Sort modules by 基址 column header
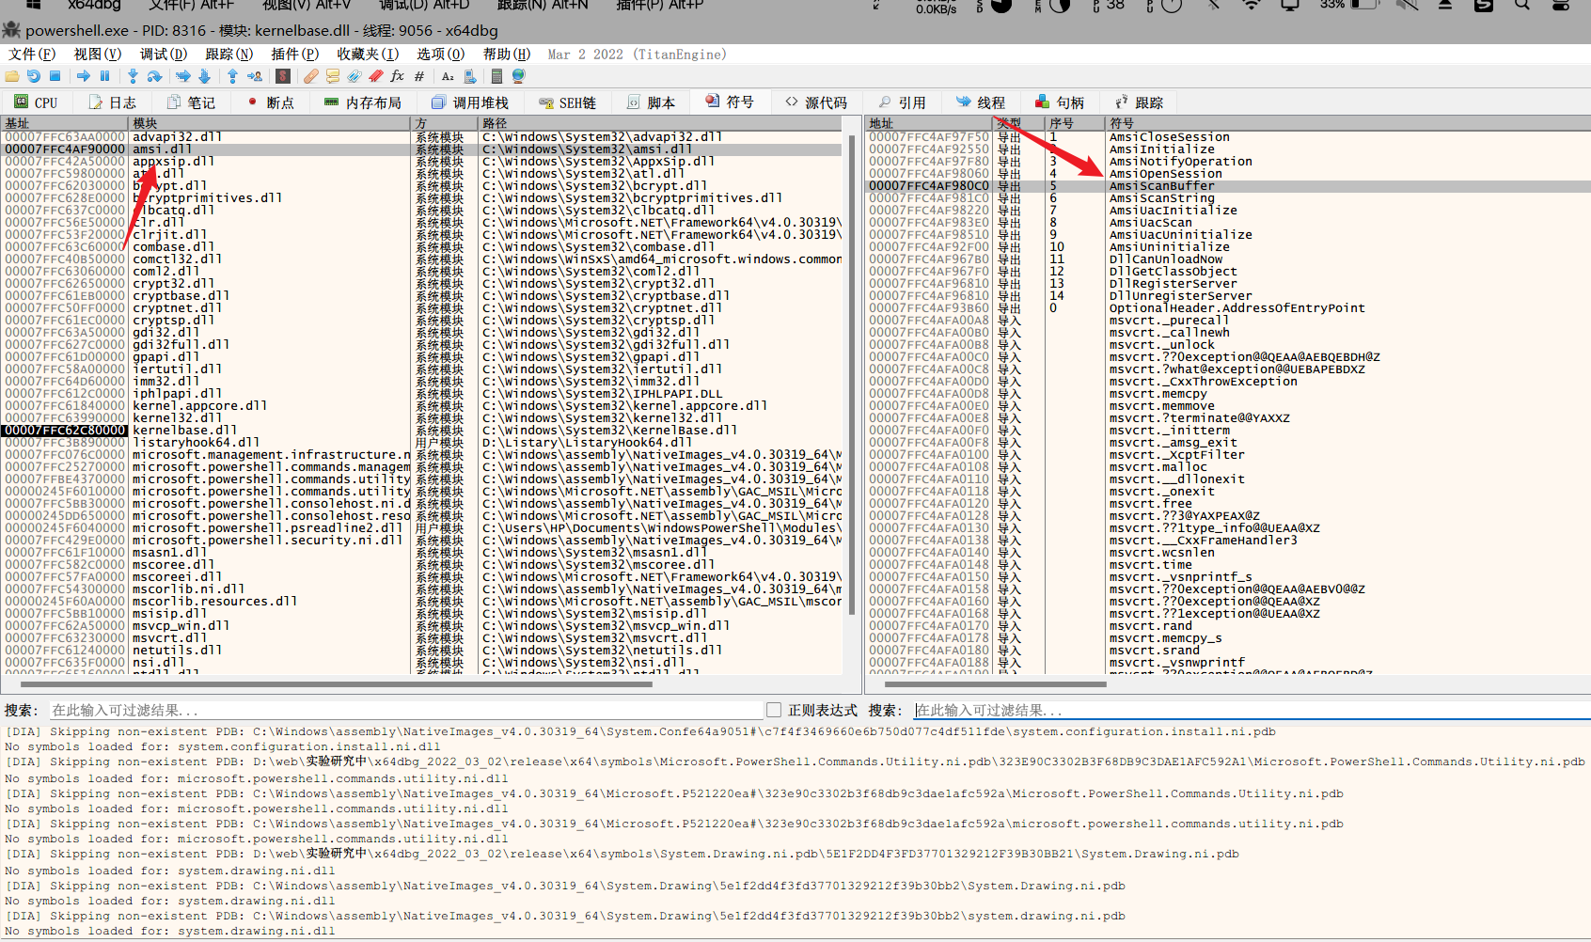This screenshot has width=1591, height=942. 64,123
